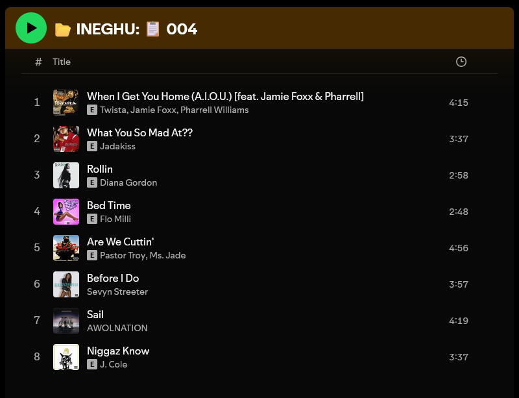
Task: Select the song What You So Mad At??
Action: tap(139, 132)
